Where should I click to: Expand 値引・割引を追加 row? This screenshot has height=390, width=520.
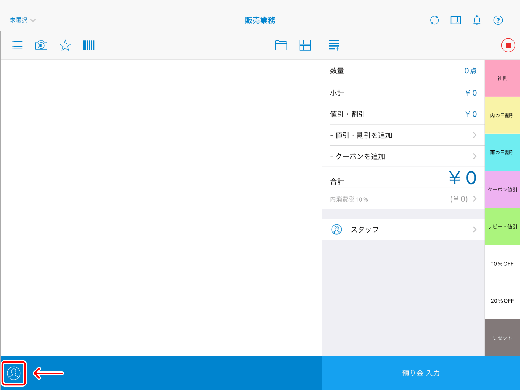point(403,135)
